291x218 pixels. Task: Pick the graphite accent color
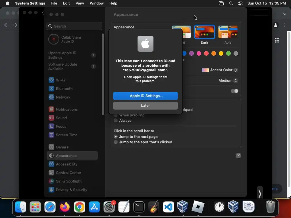[236, 54]
